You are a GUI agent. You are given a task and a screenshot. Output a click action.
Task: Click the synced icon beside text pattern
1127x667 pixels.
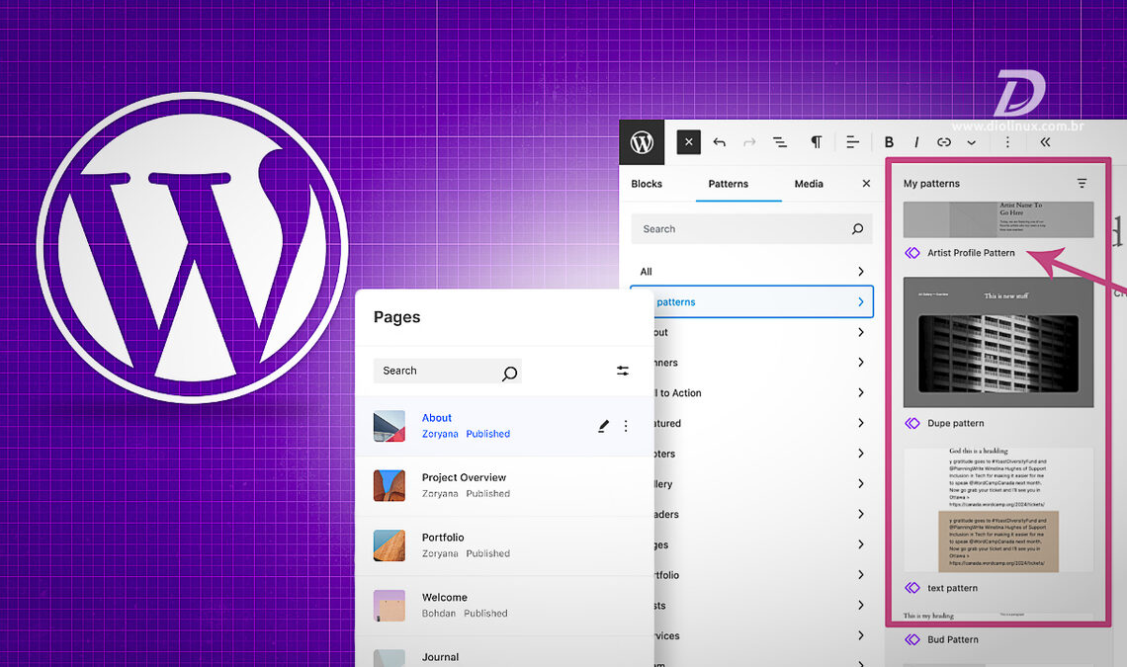pos(912,588)
